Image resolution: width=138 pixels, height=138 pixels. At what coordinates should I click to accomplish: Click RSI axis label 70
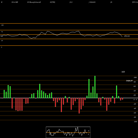2,32
